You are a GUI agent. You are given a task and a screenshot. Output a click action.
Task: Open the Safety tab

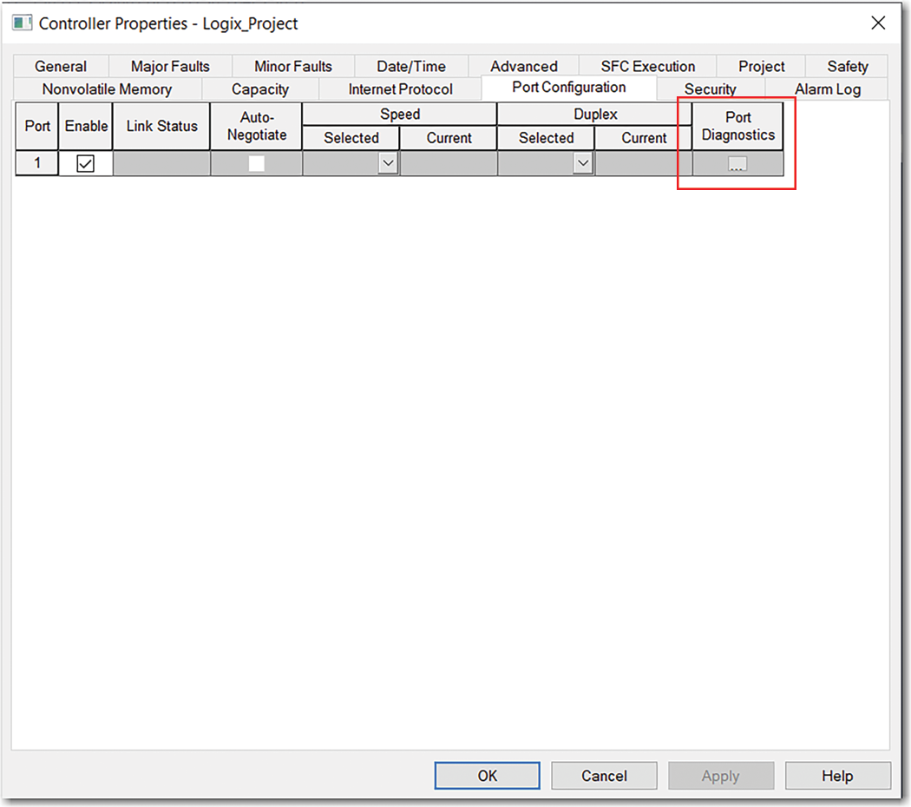point(847,66)
